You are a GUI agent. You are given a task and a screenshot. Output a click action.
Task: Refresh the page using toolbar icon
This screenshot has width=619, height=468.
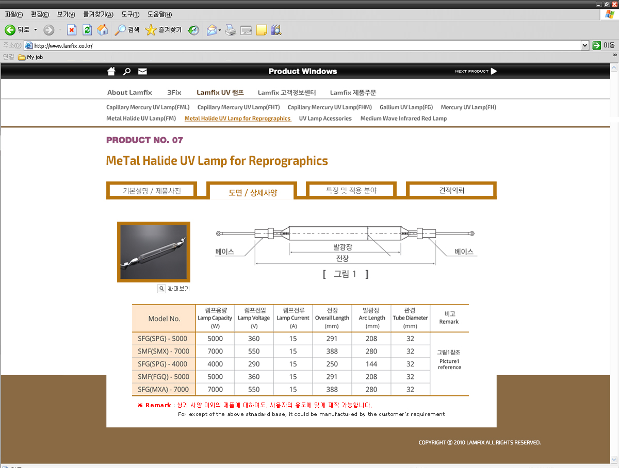click(x=87, y=30)
